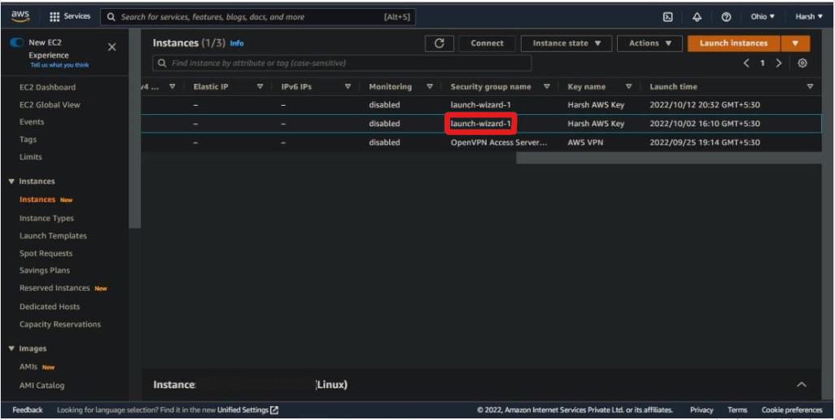This screenshot has height=420, width=835.
Task: Refresh the instances list
Action: click(439, 43)
